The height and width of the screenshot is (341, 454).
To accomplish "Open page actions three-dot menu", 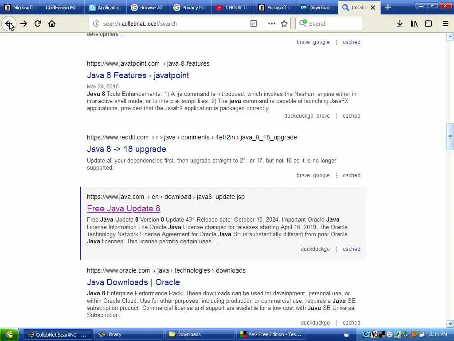I will [x=272, y=24].
